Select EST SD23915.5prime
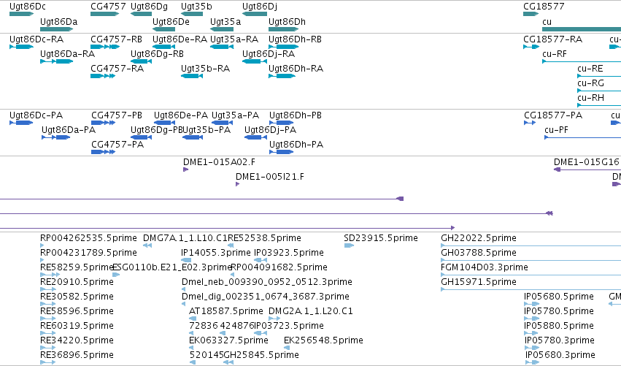This screenshot has width=621, height=366. point(349,245)
